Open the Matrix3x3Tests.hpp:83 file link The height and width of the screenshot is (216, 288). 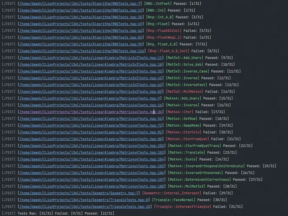91,92
